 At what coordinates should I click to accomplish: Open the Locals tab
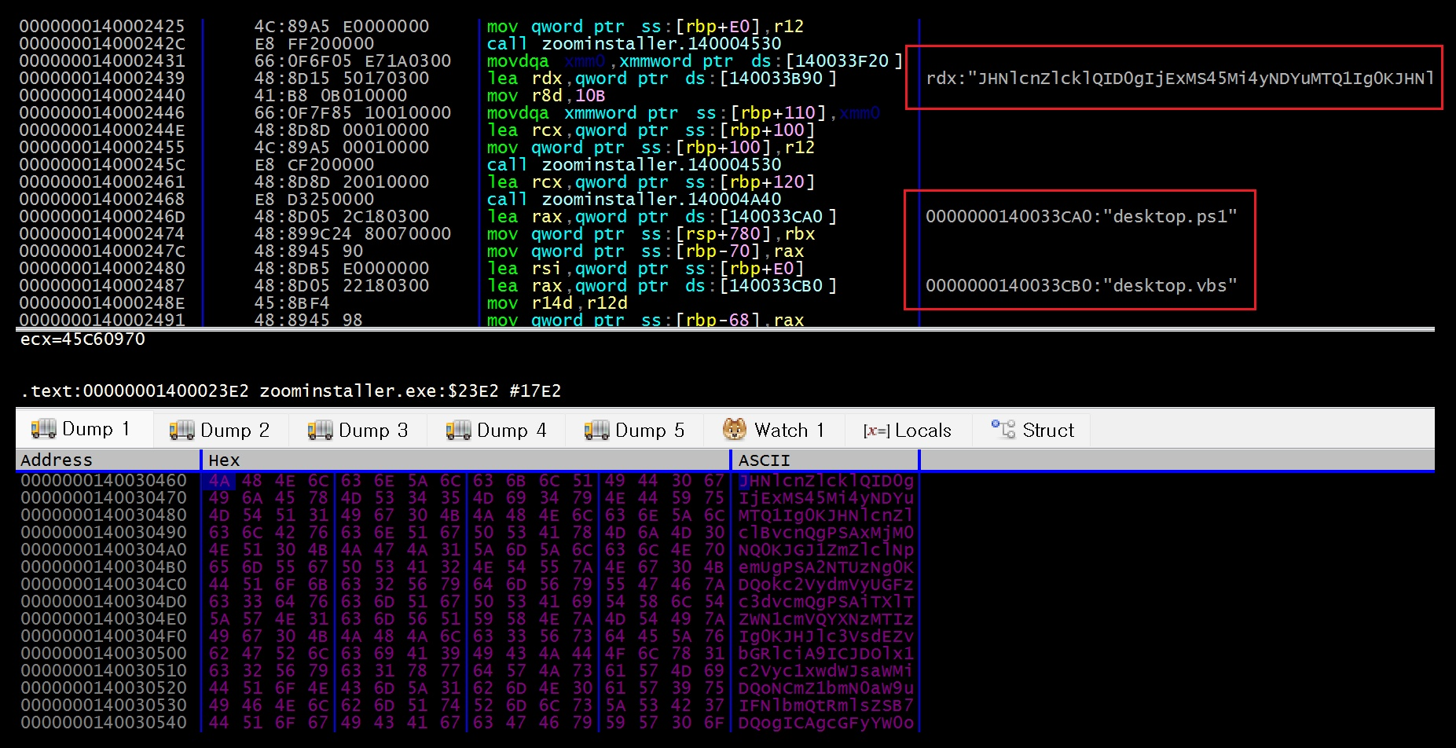[908, 430]
